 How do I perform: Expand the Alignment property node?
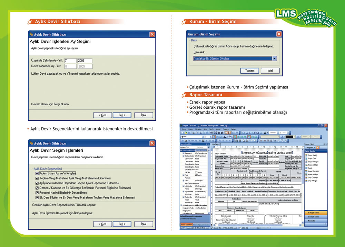183,153
